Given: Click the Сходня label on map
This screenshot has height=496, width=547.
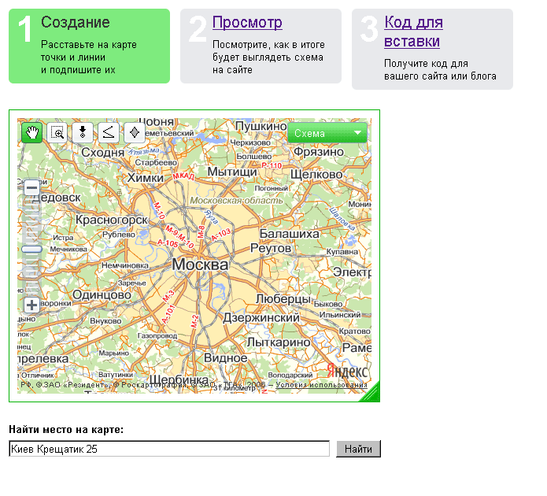Looking at the screenshot, I should [103, 152].
